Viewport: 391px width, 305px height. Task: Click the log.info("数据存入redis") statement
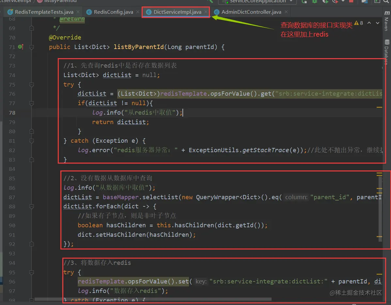(123, 291)
